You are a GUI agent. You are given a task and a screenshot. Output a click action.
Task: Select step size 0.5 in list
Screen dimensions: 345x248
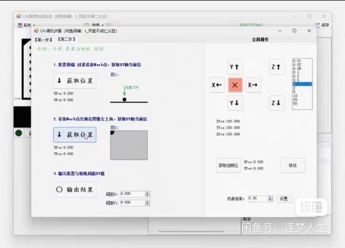[302, 80]
